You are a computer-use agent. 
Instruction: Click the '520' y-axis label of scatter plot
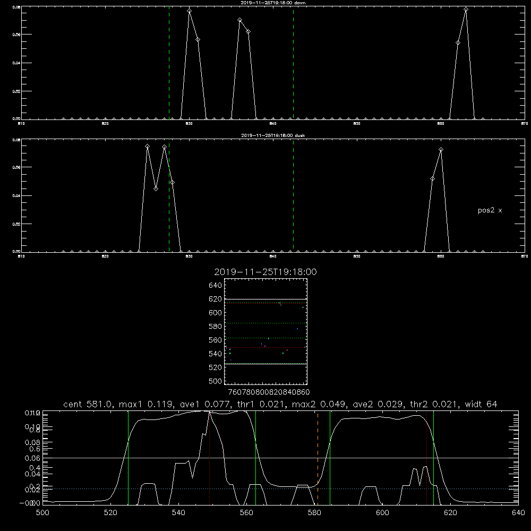(x=216, y=367)
